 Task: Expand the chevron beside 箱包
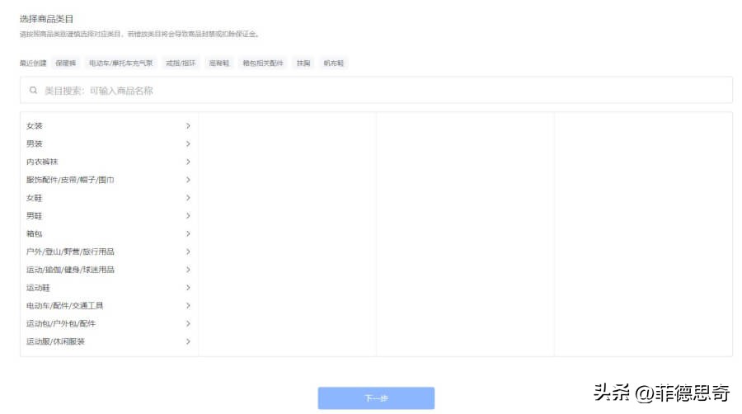tap(188, 233)
